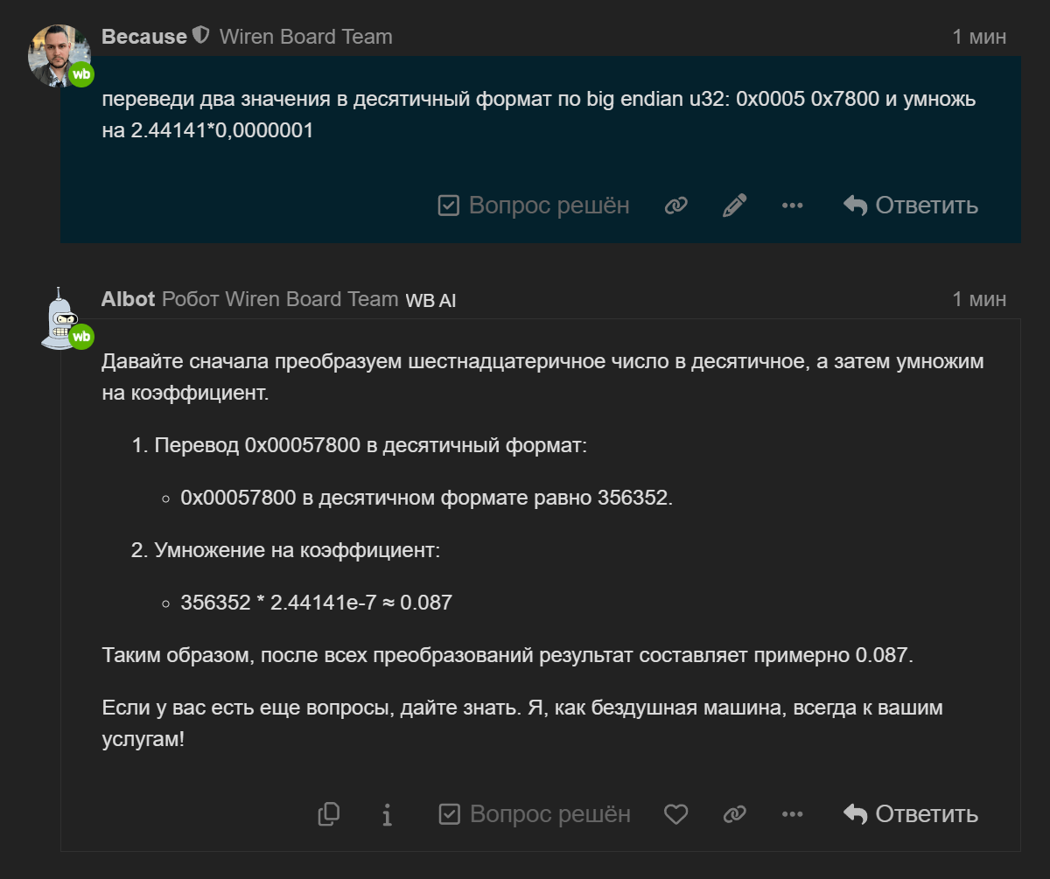Open timestamp 1 мин on AIbot's post
1050x879 pixels.
point(979,299)
